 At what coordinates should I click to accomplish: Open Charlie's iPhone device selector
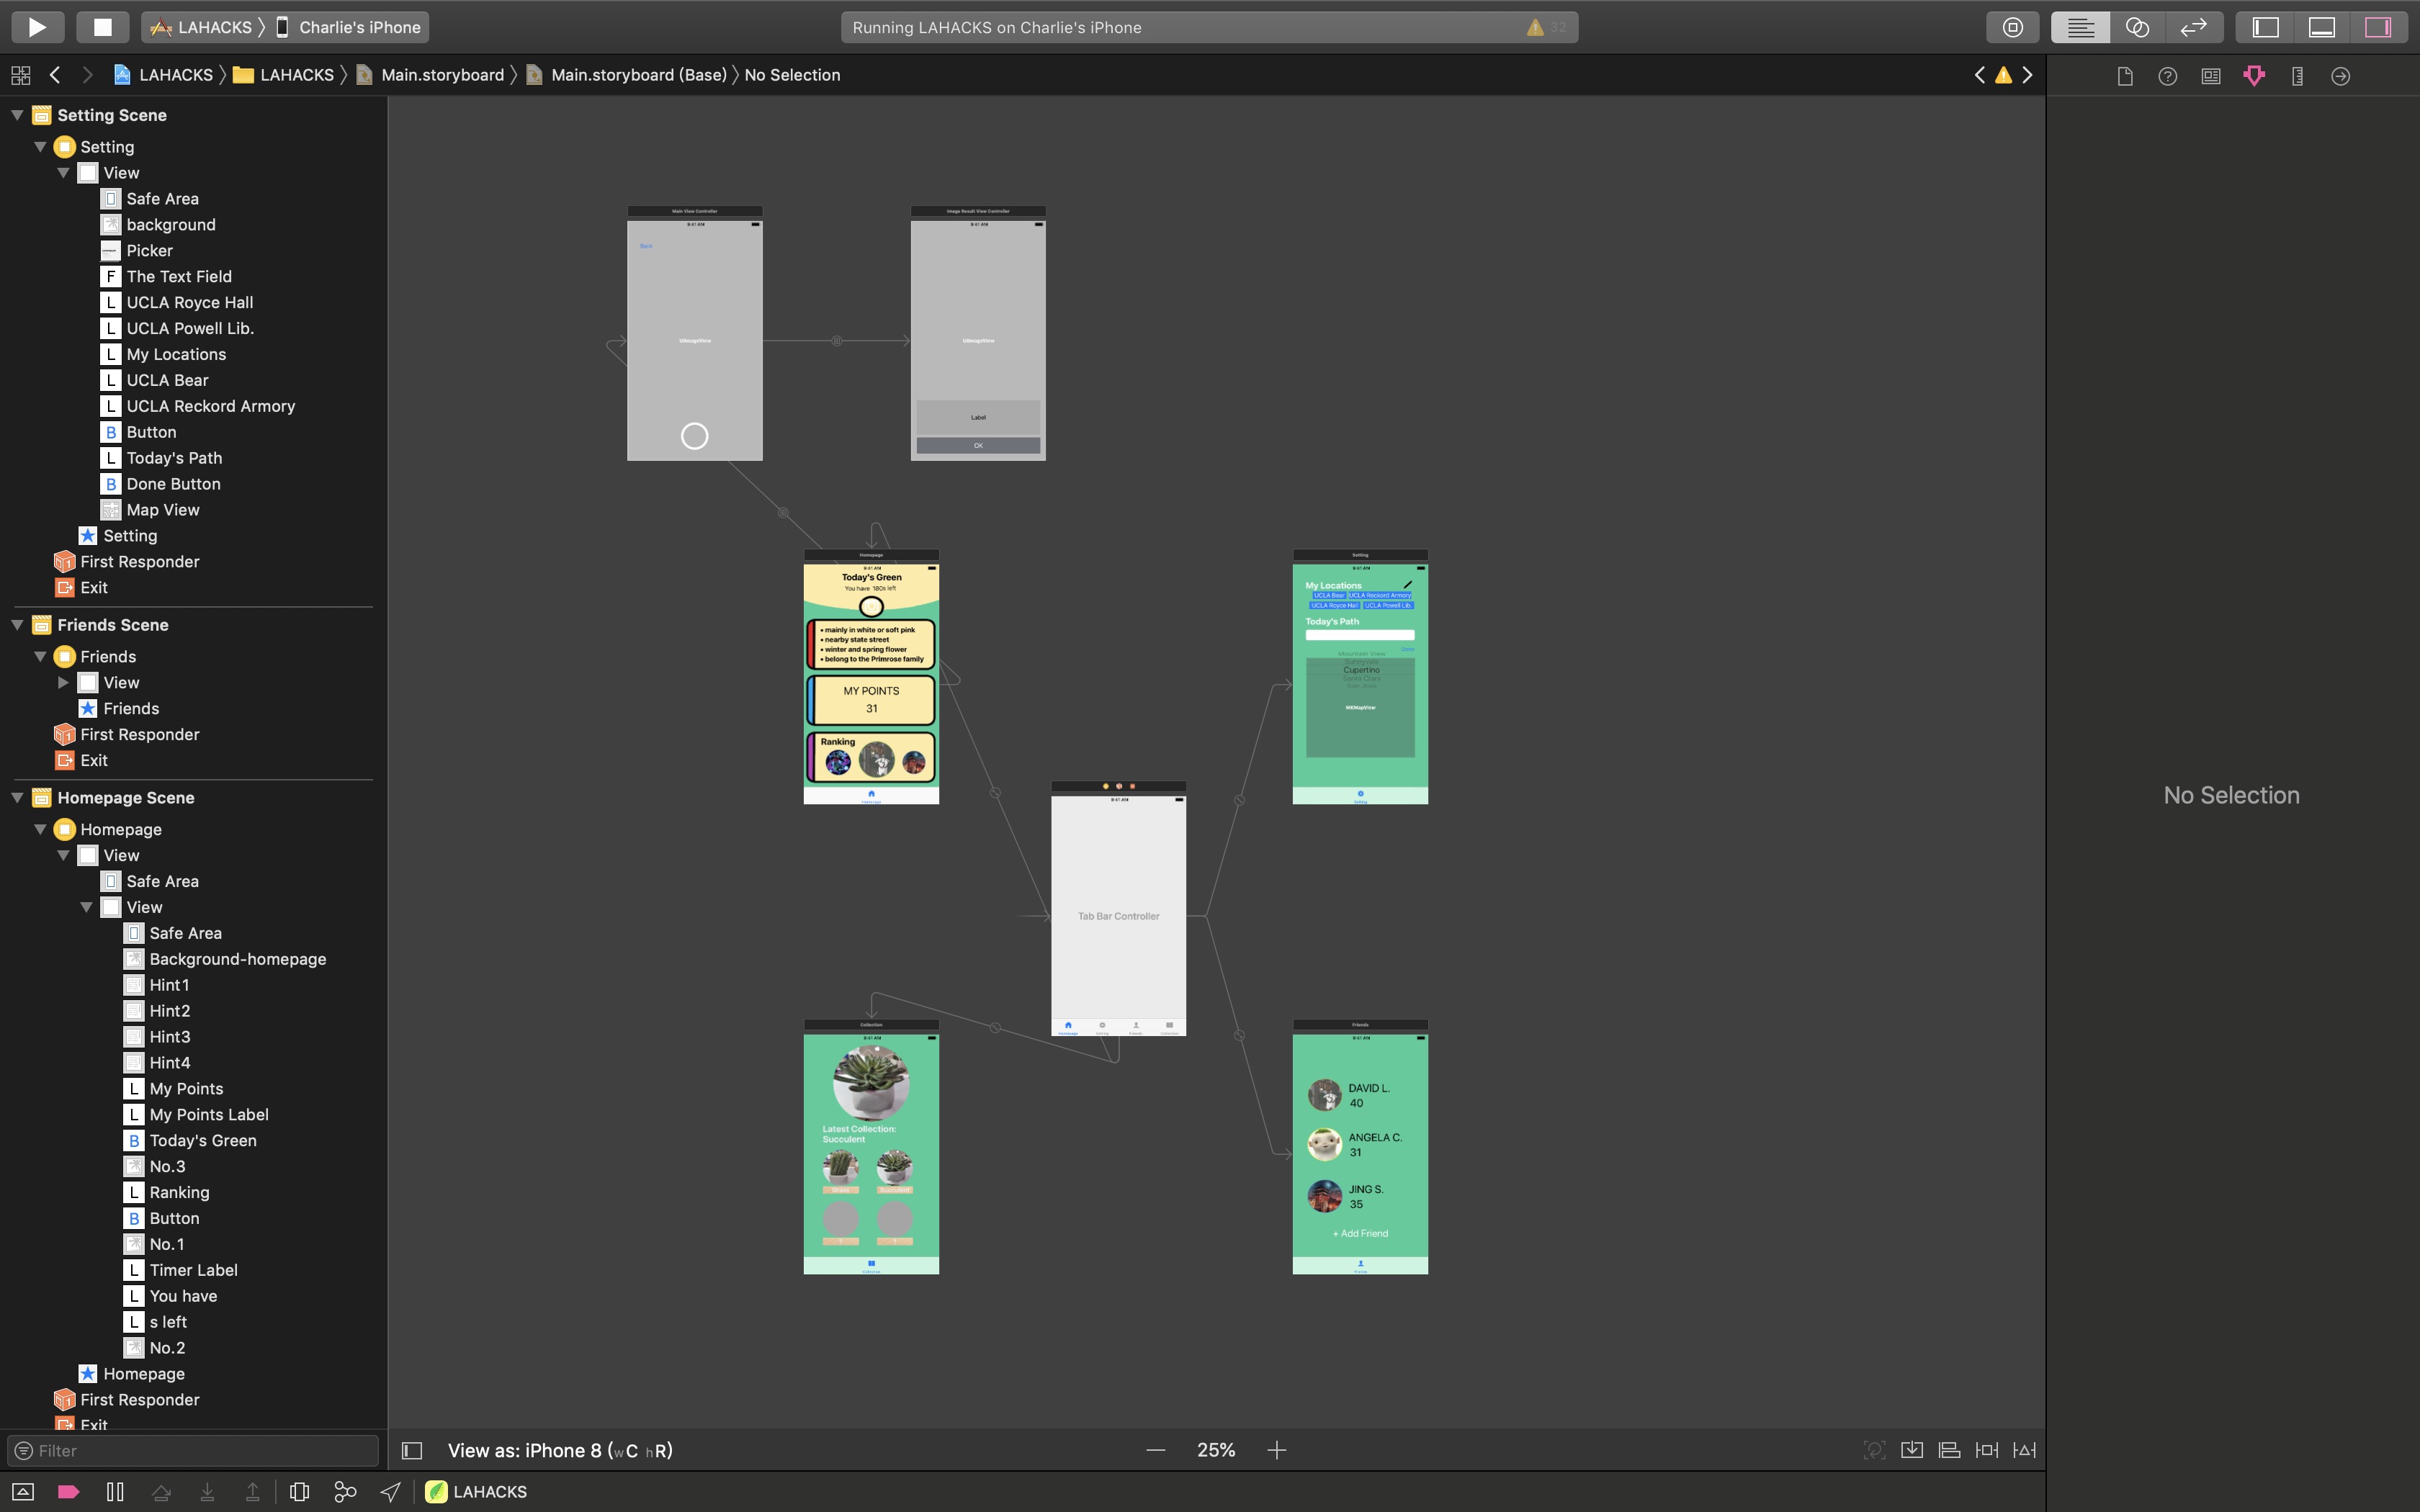point(359,27)
